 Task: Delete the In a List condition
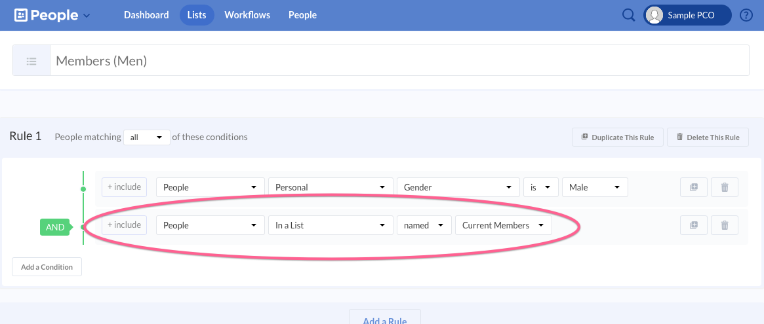[x=725, y=225]
